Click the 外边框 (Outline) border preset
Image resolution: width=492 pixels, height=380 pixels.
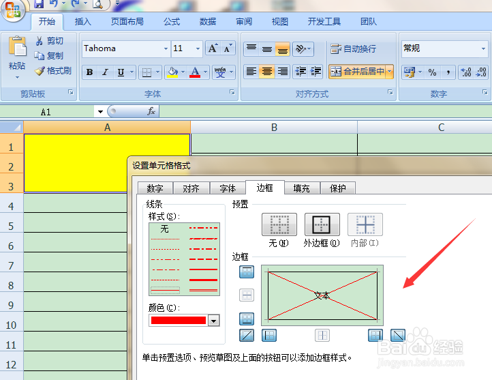(x=322, y=224)
